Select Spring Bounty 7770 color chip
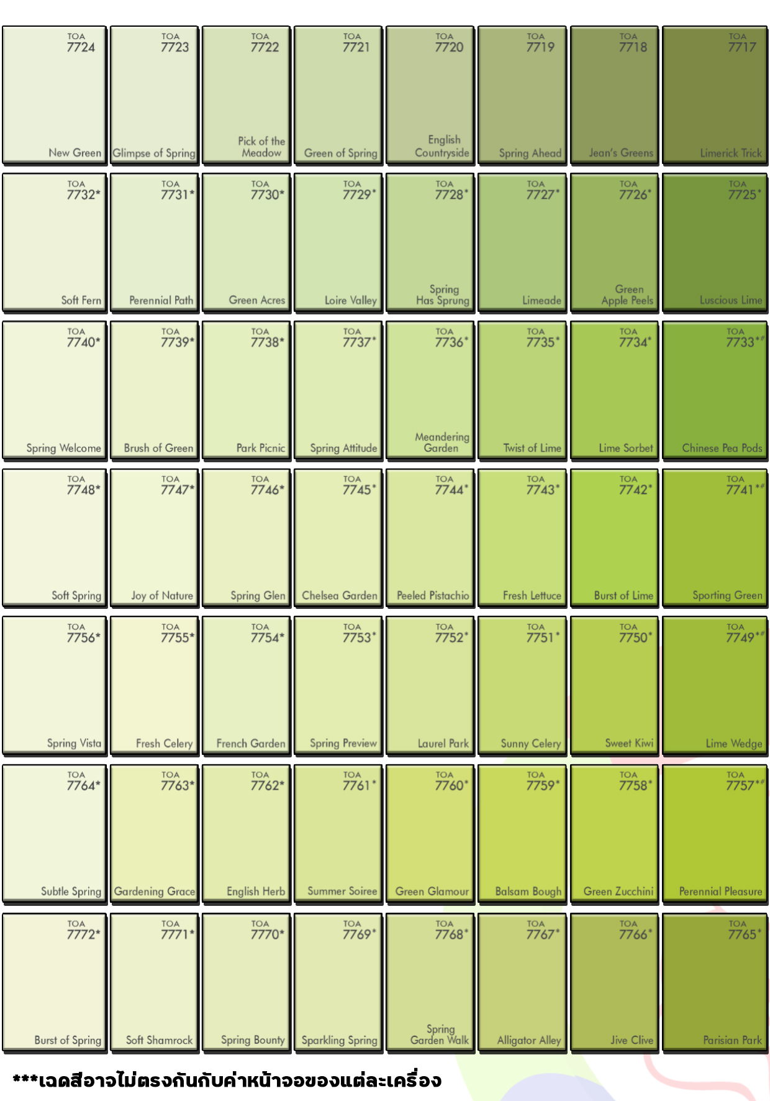 (x=247, y=983)
